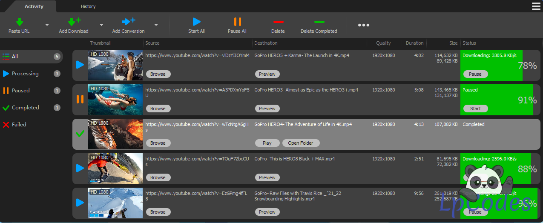
Task: Click the Add Download icon
Action: pyautogui.click(x=74, y=22)
